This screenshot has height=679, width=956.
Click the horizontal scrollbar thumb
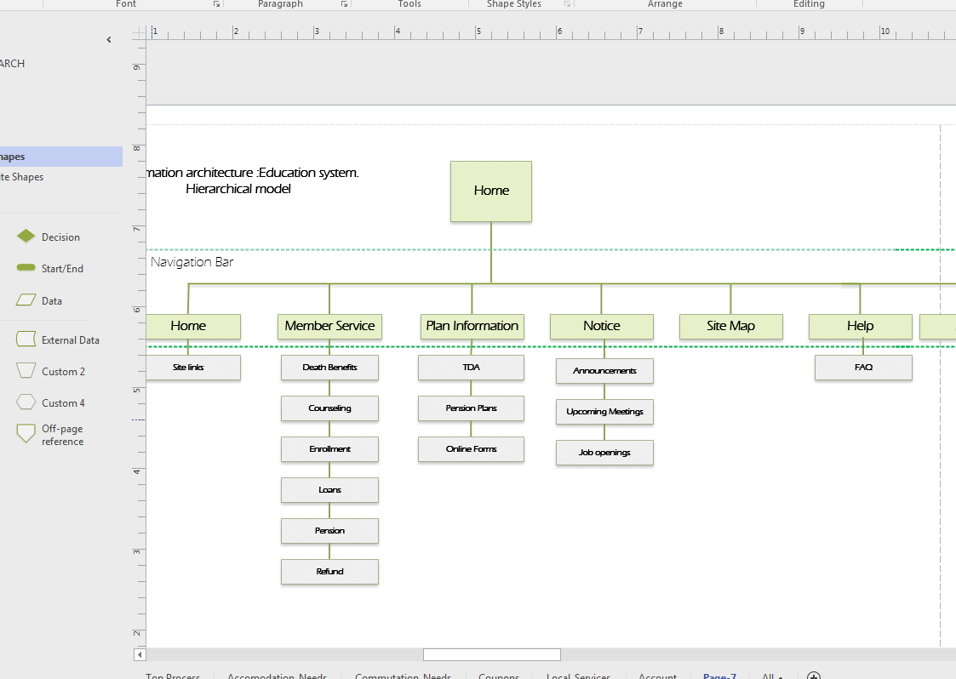[x=491, y=654]
